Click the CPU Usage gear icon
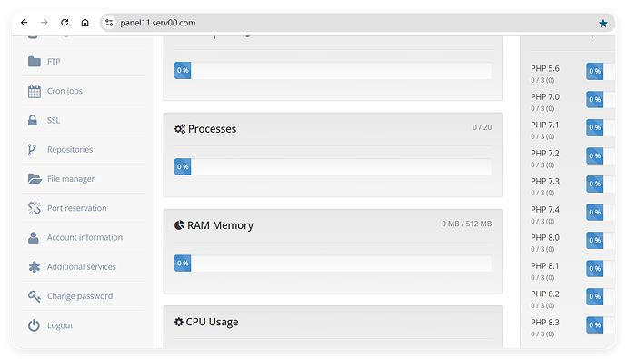627x359 pixels. coord(179,322)
